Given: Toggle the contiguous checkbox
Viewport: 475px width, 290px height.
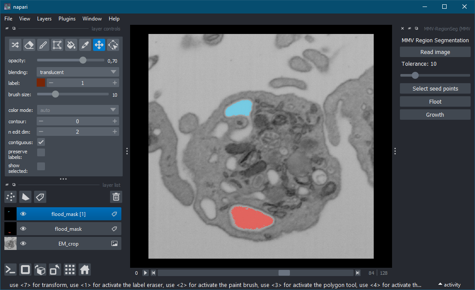Looking at the screenshot, I should 41,142.
